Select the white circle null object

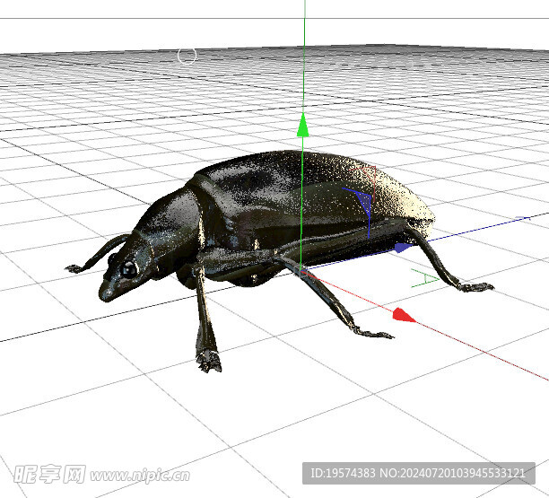187,56
